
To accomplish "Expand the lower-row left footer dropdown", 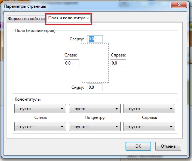I will pyautogui.click(x=40, y=127).
